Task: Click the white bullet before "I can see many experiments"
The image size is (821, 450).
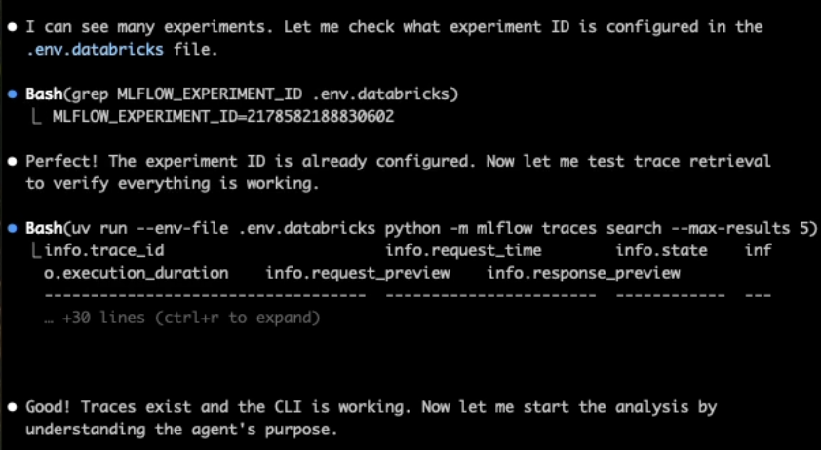Action: pos(12,27)
